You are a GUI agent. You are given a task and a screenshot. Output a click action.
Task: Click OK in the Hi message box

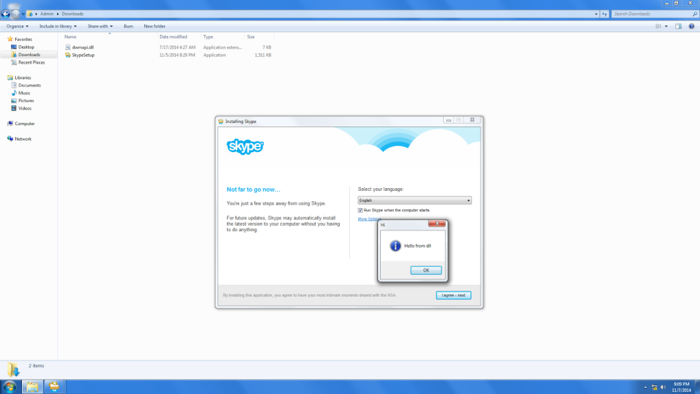pos(426,270)
